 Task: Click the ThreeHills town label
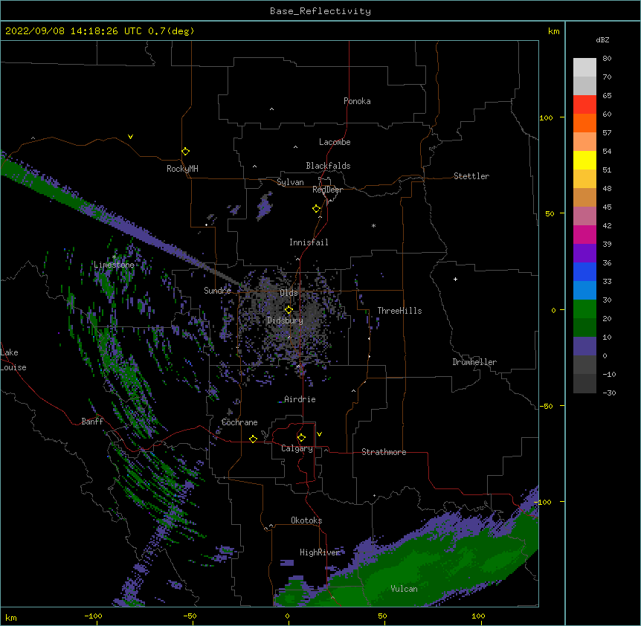point(399,311)
